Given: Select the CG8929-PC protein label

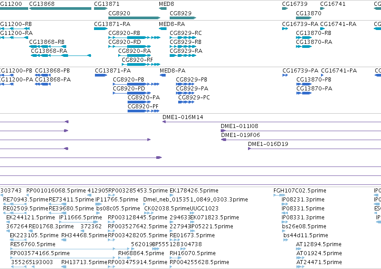Looking at the screenshot, I should (x=194, y=98).
